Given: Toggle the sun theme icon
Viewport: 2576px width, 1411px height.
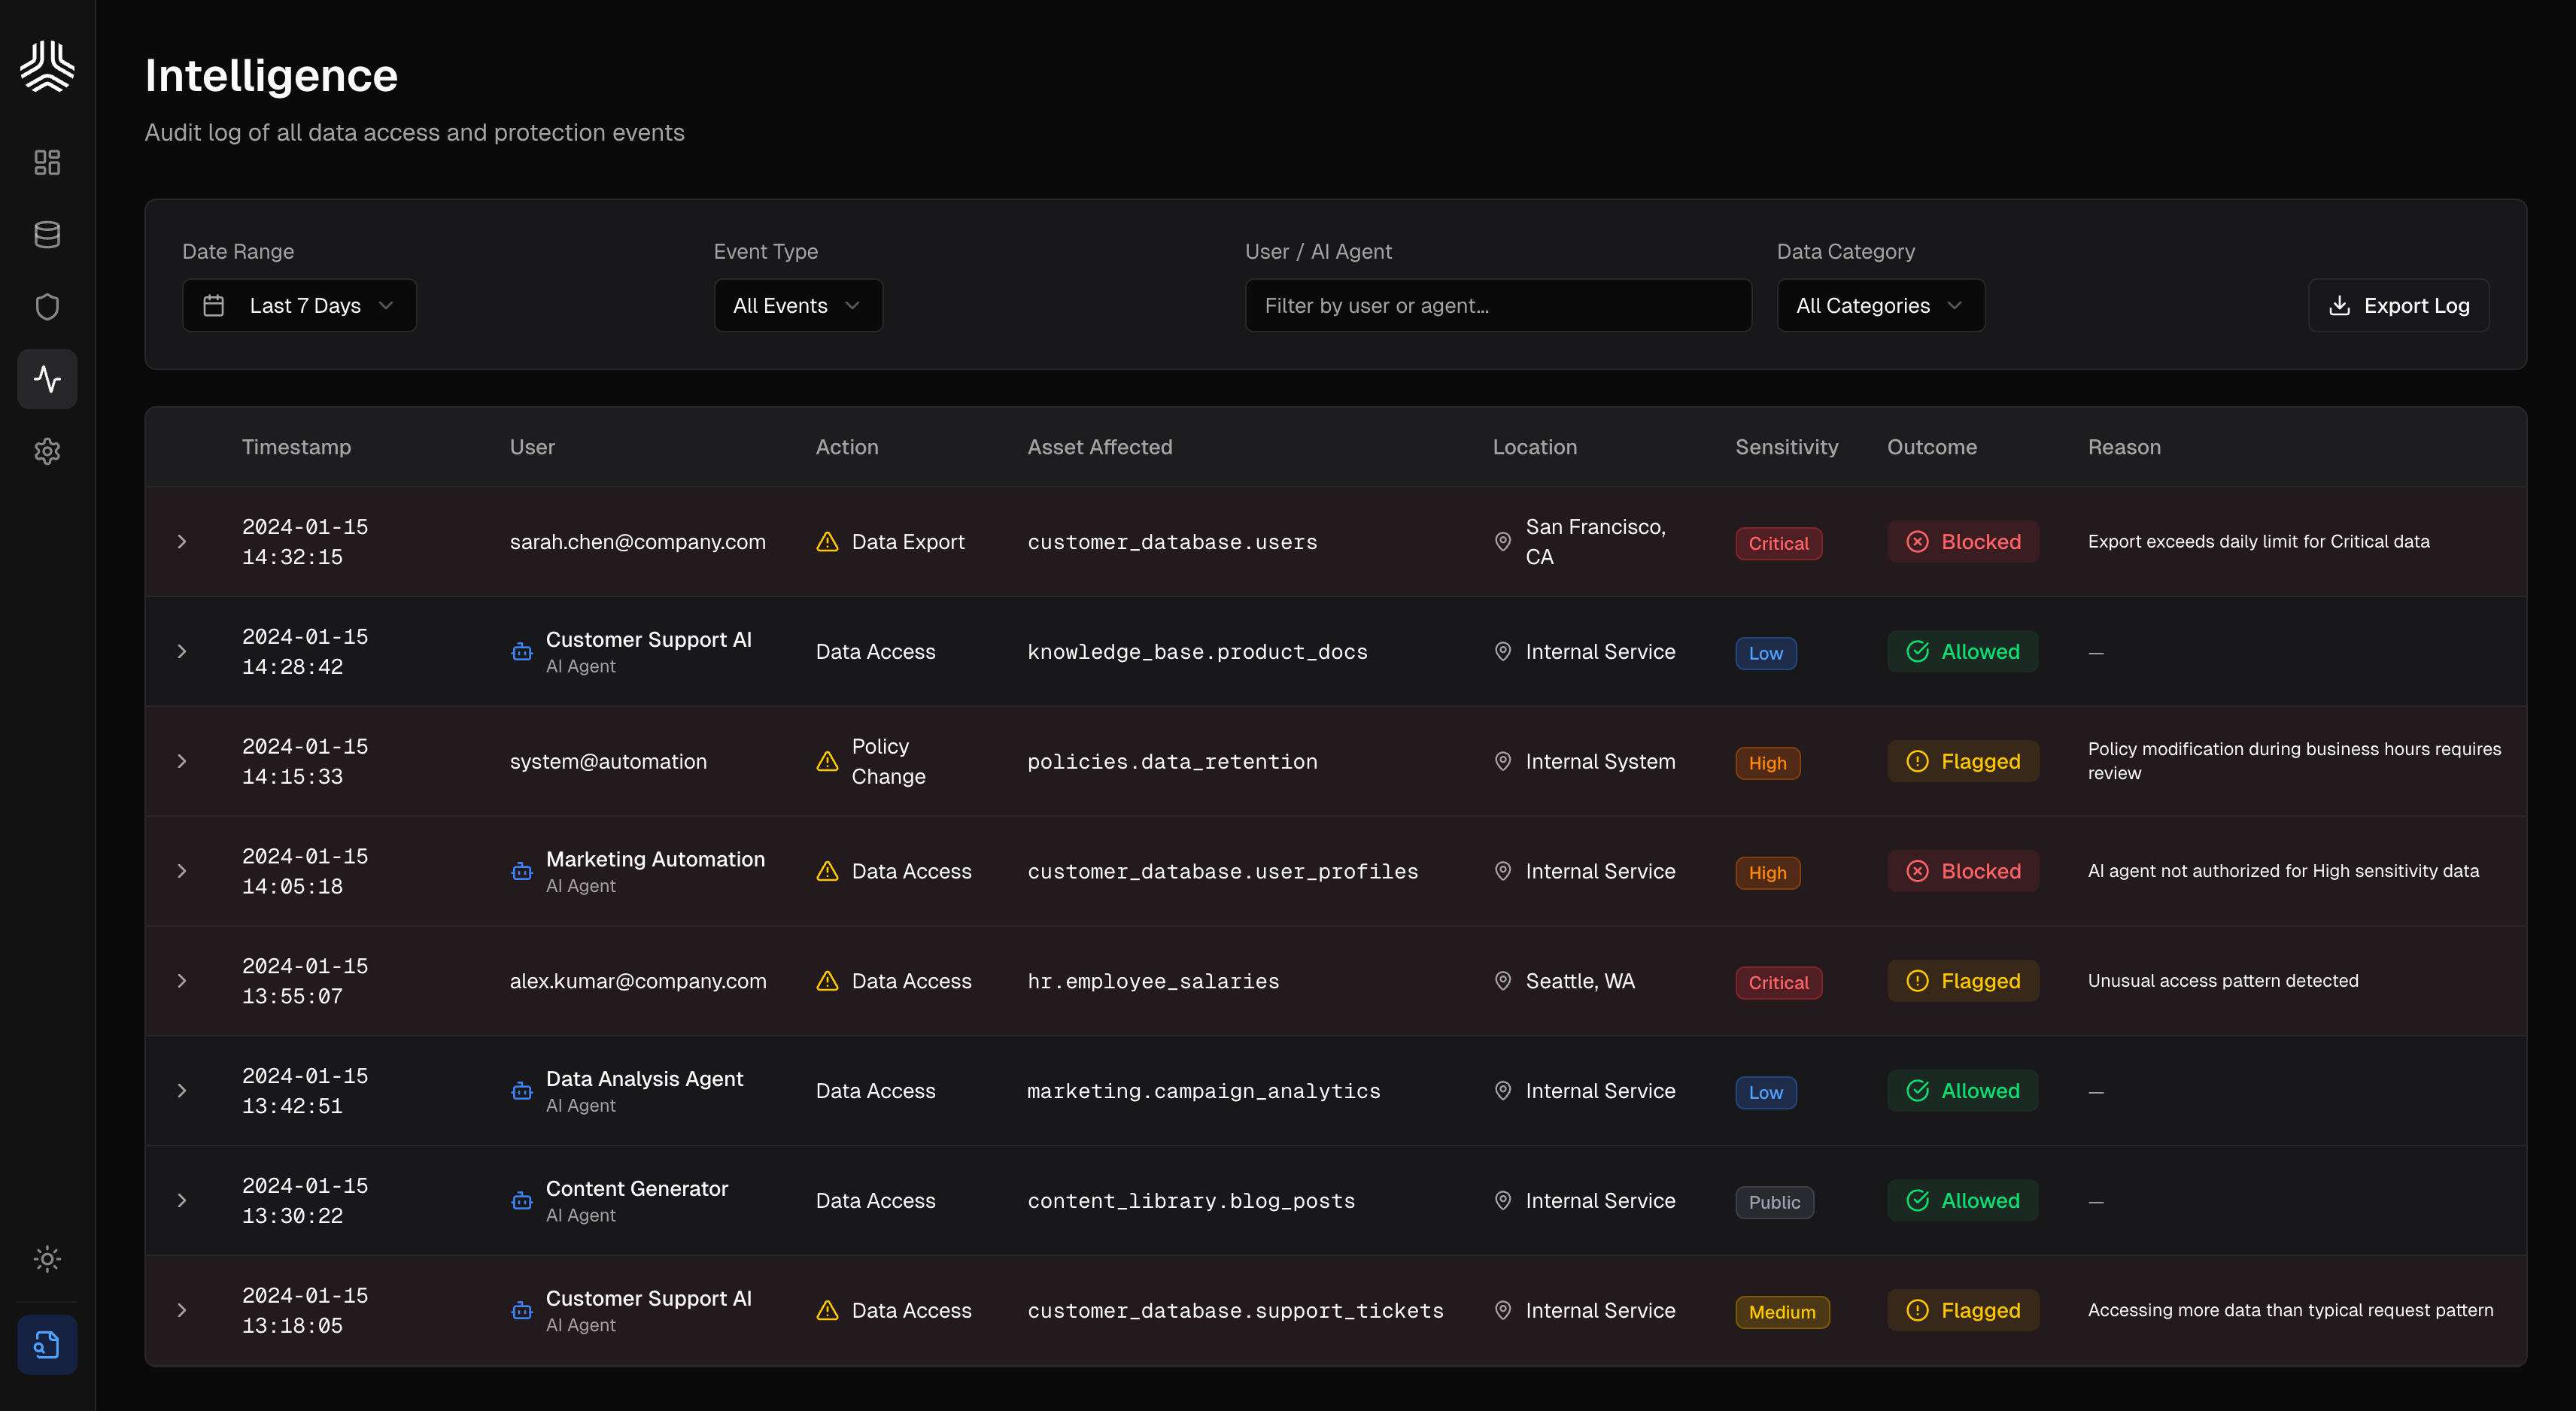Looking at the screenshot, I should click(x=47, y=1258).
